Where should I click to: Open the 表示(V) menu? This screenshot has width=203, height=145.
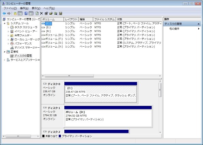[36, 9]
